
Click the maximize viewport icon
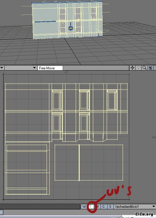(150, 68)
